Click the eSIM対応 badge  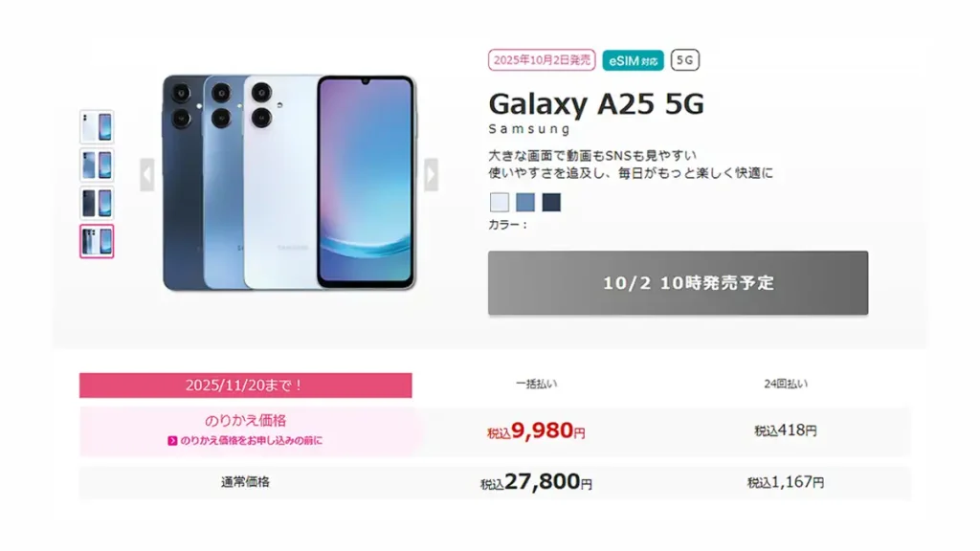634,60
